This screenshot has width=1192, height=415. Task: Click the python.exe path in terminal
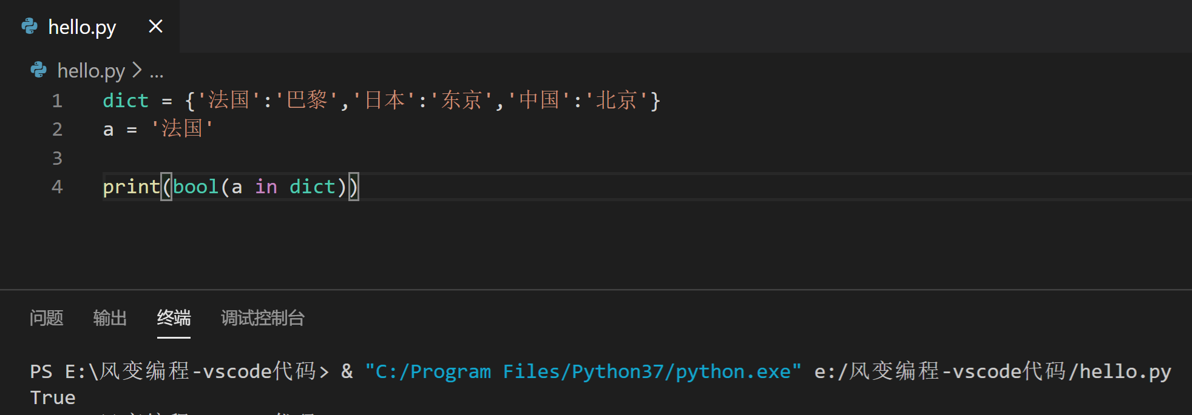583,371
